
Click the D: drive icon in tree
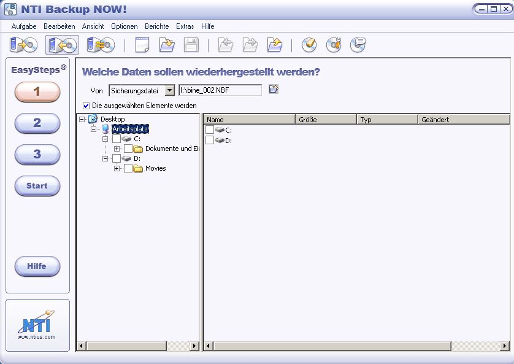pyautogui.click(x=126, y=159)
